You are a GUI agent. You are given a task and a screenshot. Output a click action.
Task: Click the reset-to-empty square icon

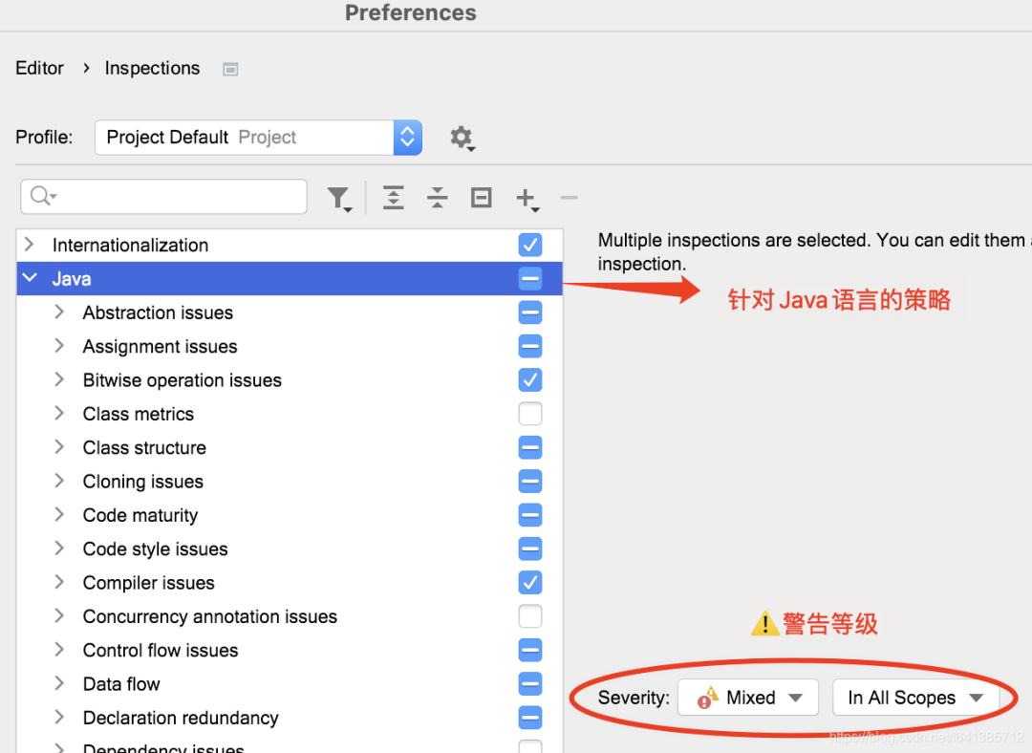[x=481, y=198]
